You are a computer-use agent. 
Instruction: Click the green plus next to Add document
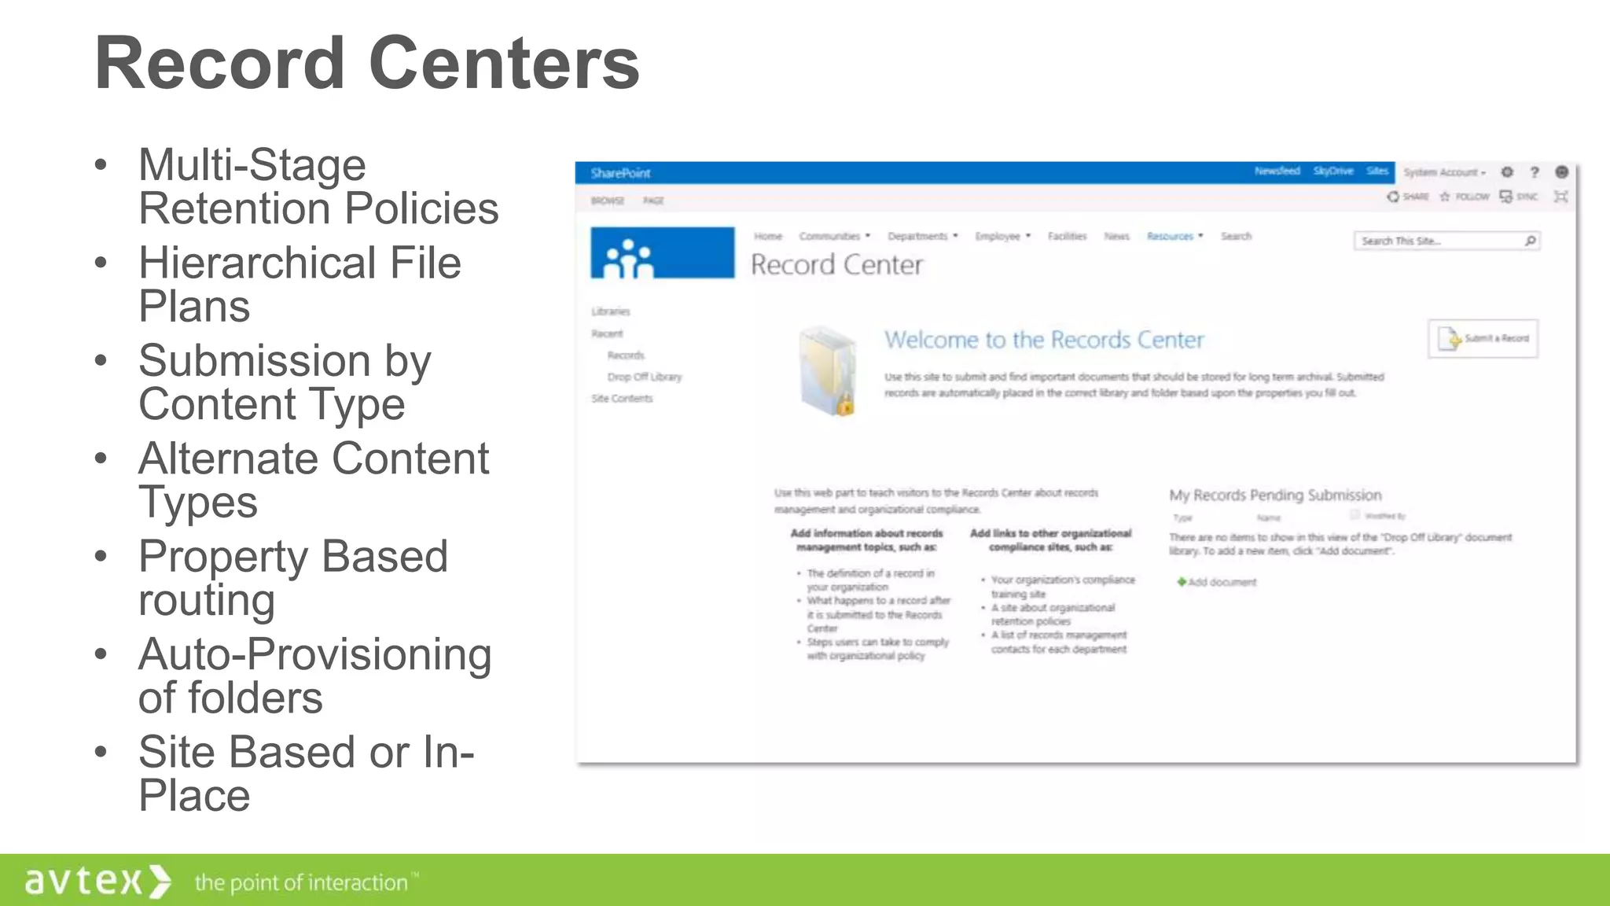1181,582
